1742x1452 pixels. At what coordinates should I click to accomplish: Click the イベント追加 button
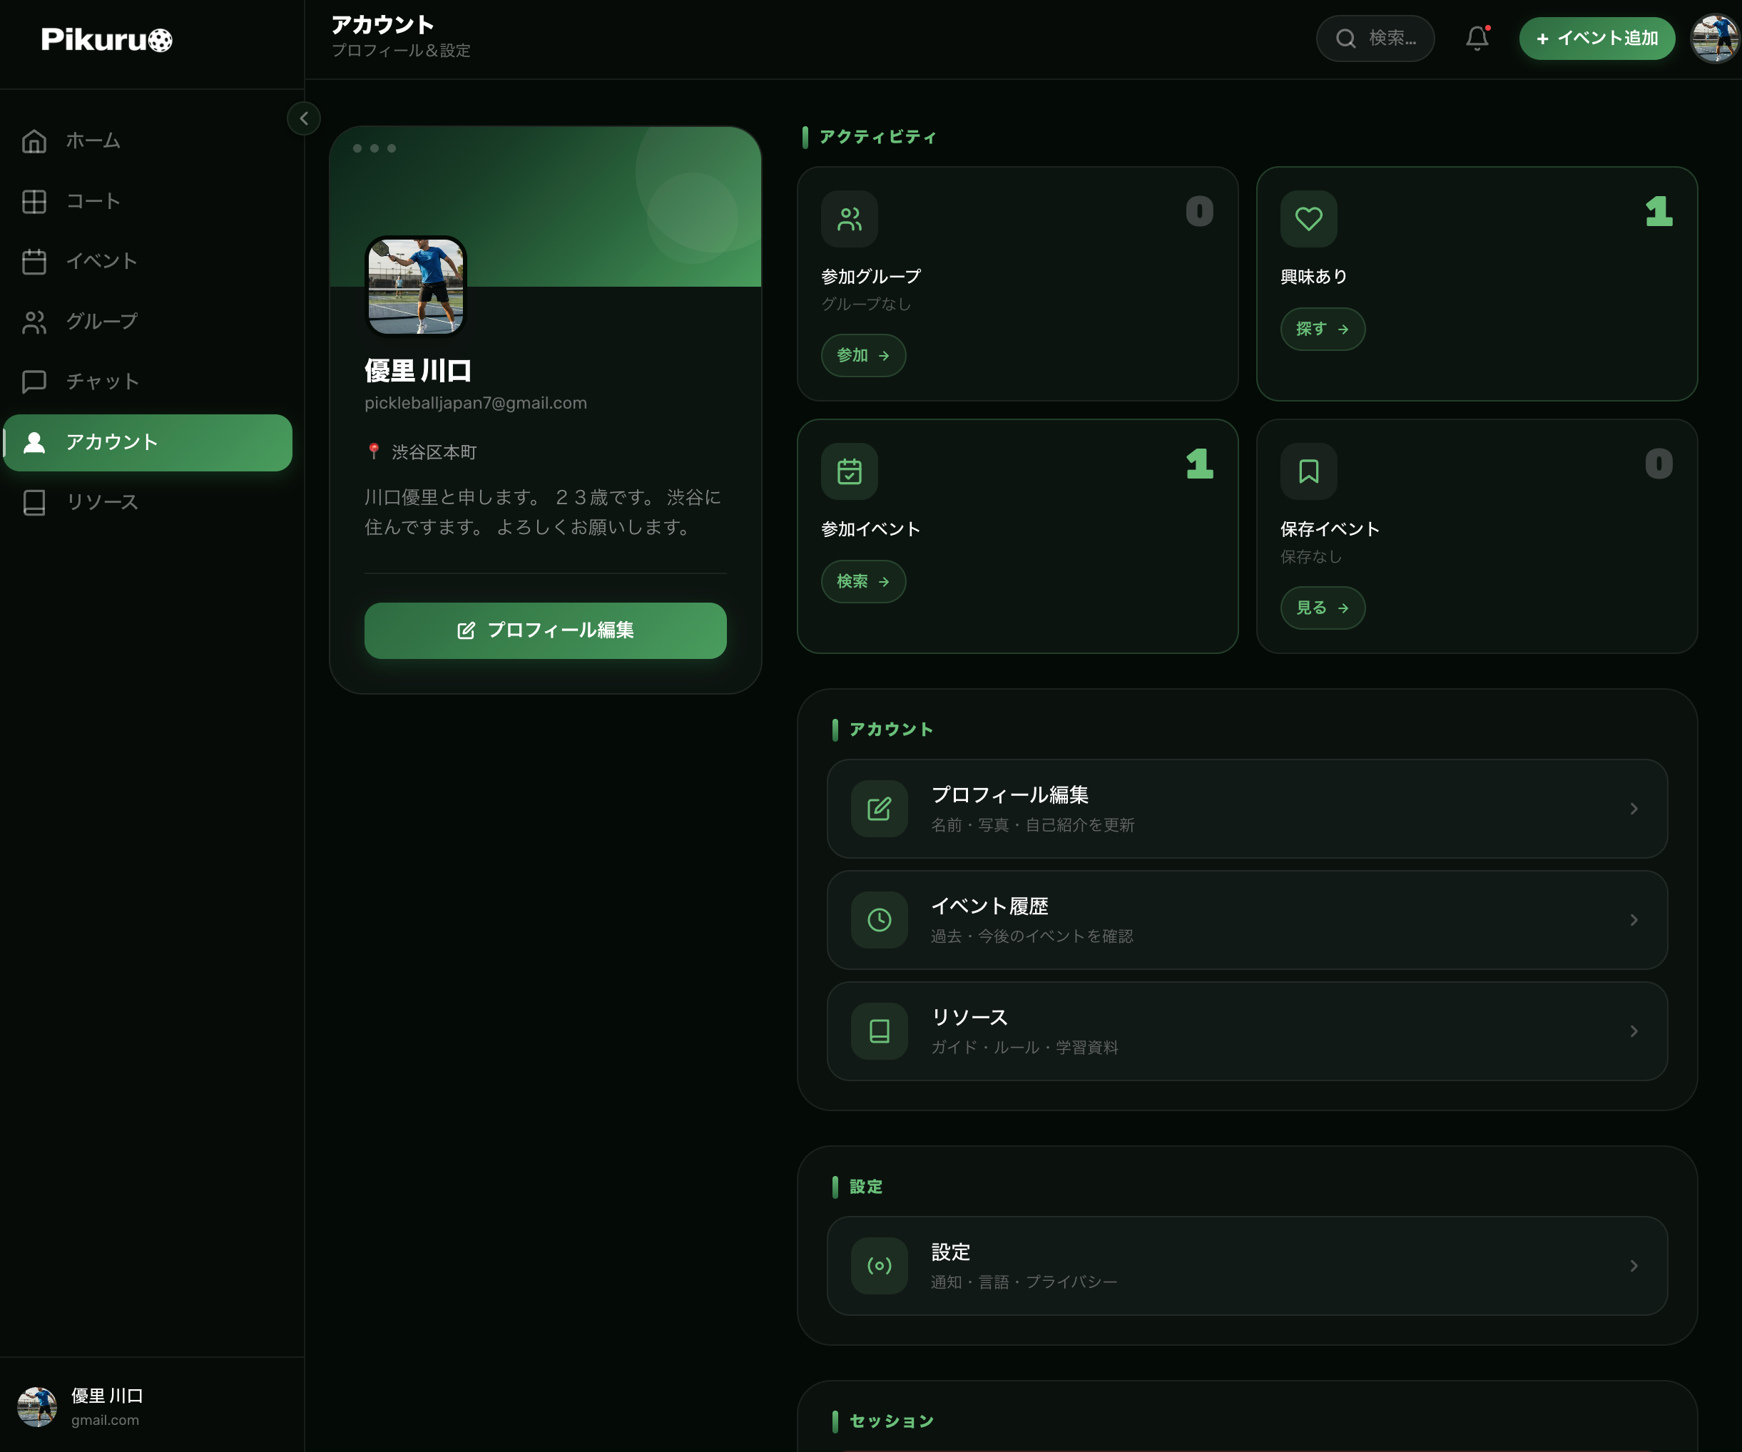point(1596,38)
